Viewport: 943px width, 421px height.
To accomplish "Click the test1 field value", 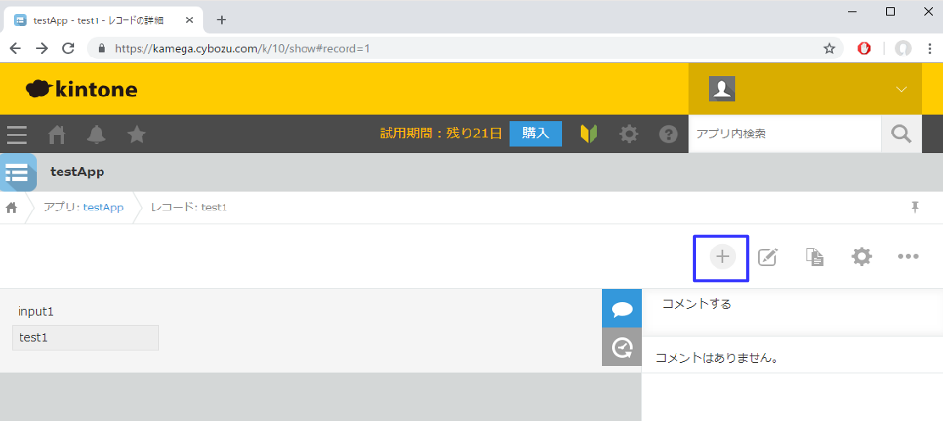I will coord(85,338).
